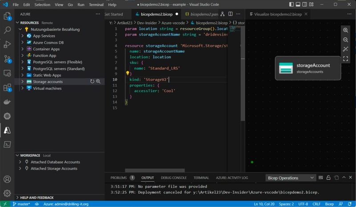This screenshot has width=356, height=207.
Task: Expand the Help and Feedback section
Action: [18, 198]
